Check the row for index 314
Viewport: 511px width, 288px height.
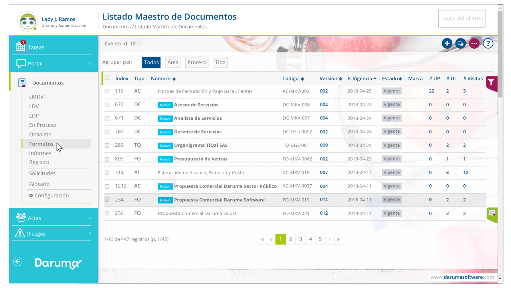(107, 173)
